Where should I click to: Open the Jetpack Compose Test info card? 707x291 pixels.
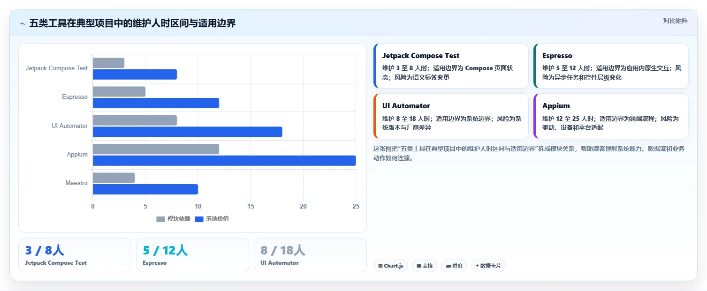pos(451,66)
